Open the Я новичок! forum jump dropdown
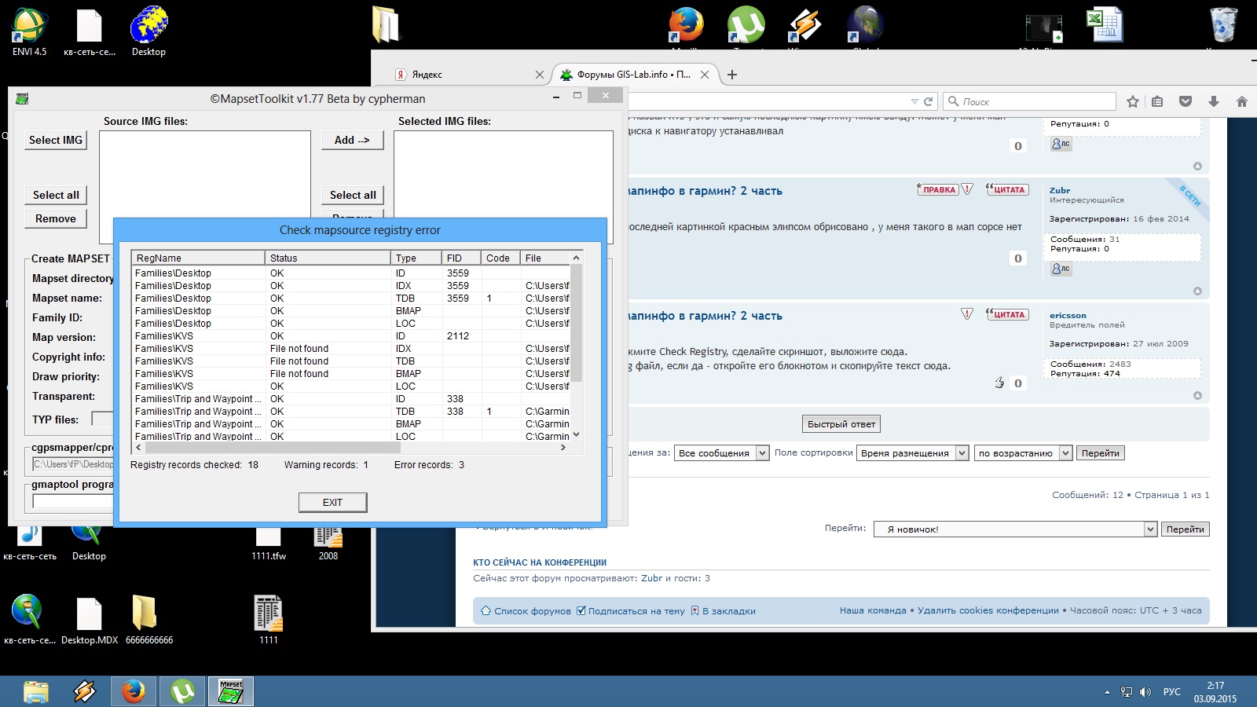 (x=1015, y=529)
